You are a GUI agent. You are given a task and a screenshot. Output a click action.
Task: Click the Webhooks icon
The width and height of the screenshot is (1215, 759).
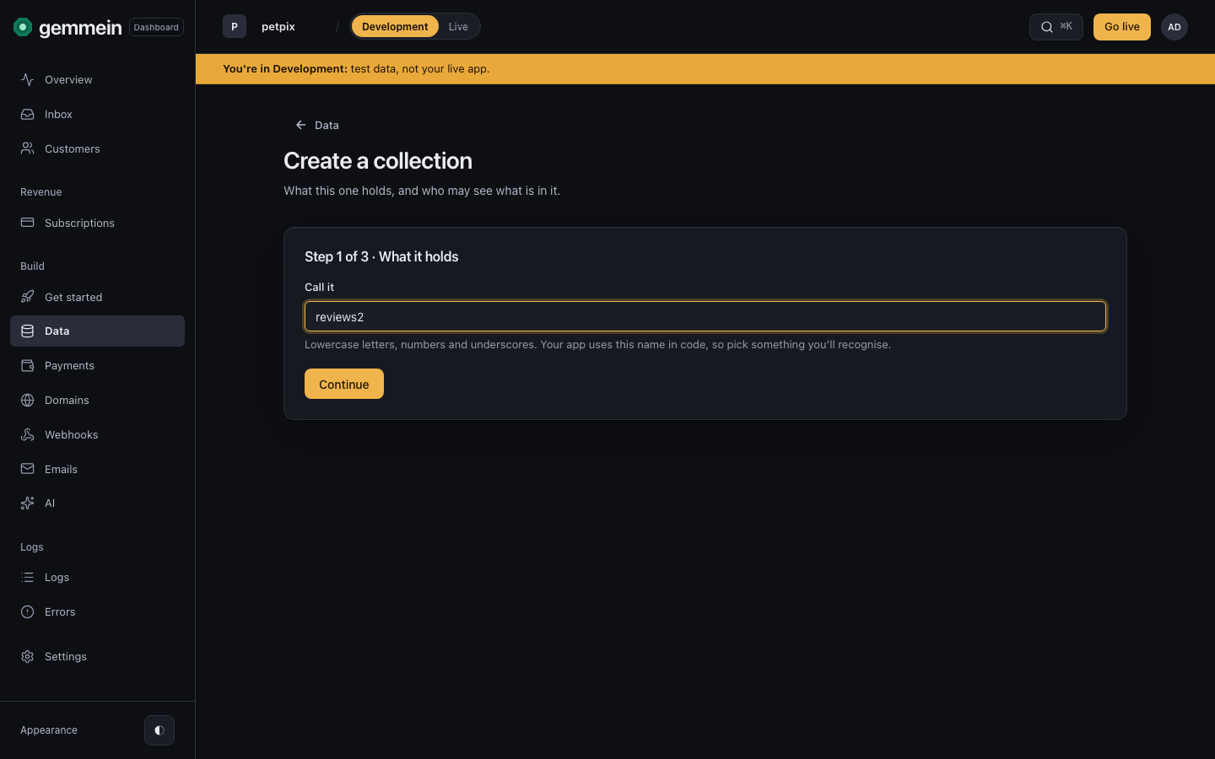(28, 434)
